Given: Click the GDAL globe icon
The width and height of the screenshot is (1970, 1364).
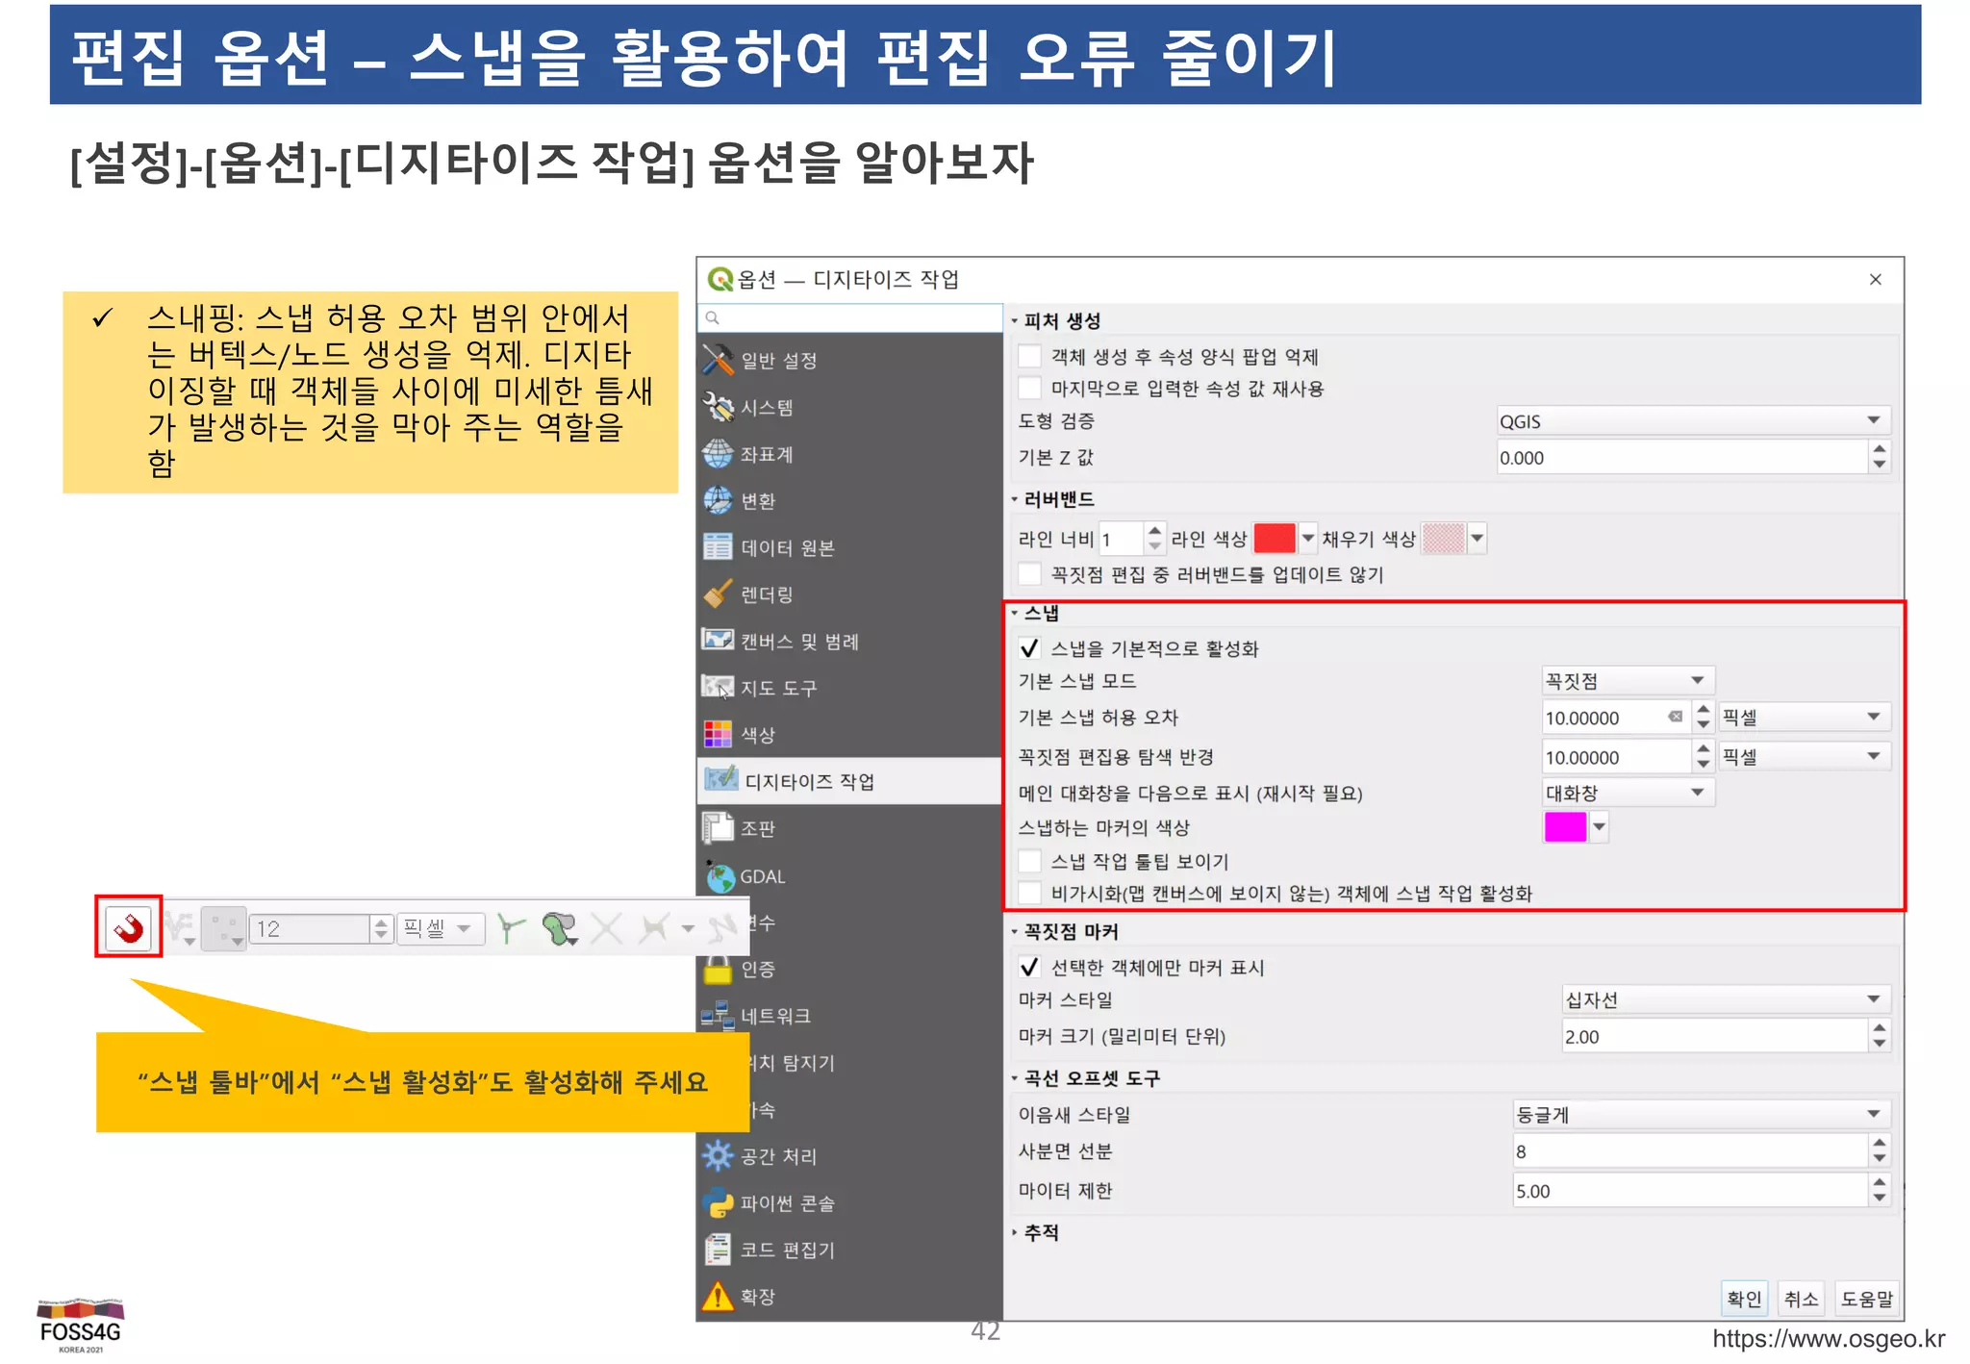Looking at the screenshot, I should click(x=720, y=876).
